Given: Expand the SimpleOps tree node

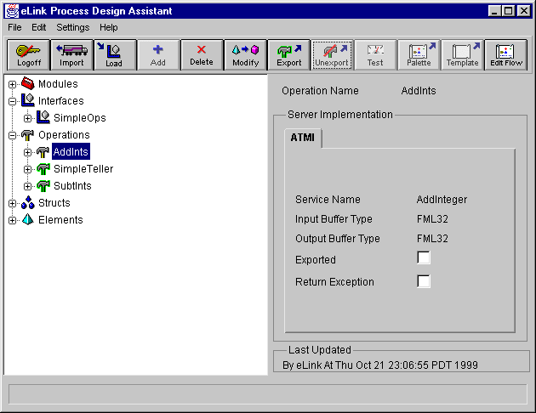Looking at the screenshot, I should (x=28, y=118).
